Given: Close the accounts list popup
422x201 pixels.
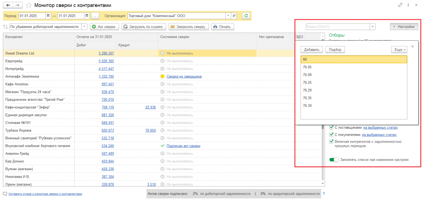Looking at the screenshot, I should point(413,46).
